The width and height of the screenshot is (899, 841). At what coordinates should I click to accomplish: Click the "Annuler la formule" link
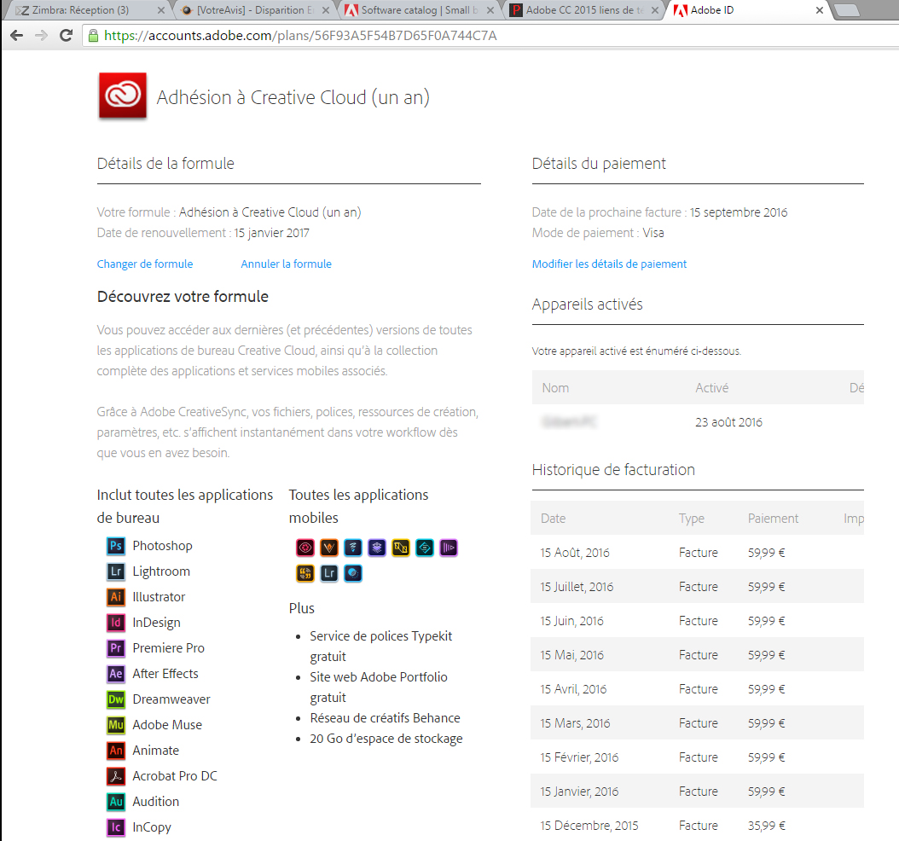tap(286, 264)
